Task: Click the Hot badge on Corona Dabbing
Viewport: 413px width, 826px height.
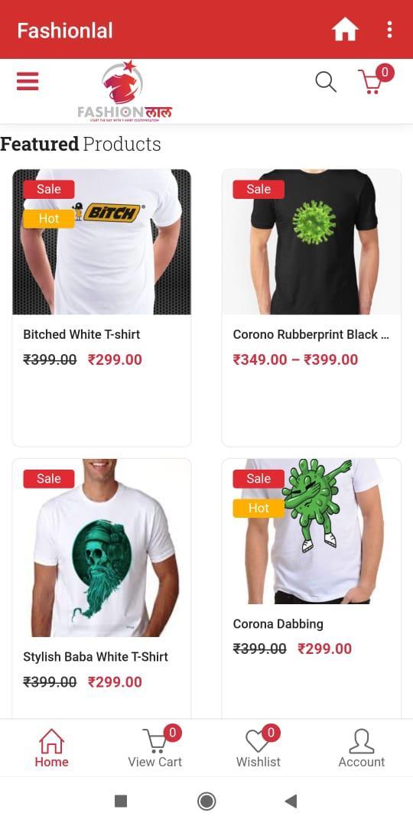Action: [259, 508]
